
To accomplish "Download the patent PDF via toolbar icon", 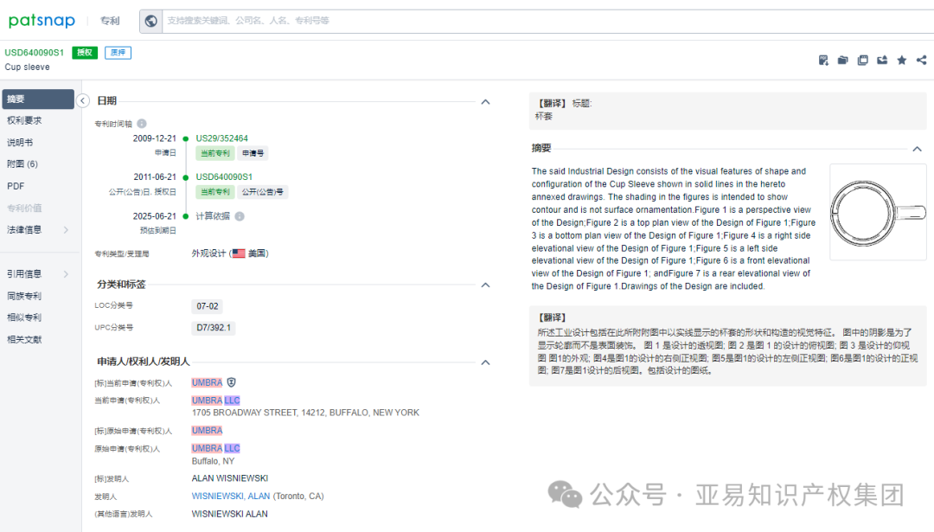I will point(823,61).
